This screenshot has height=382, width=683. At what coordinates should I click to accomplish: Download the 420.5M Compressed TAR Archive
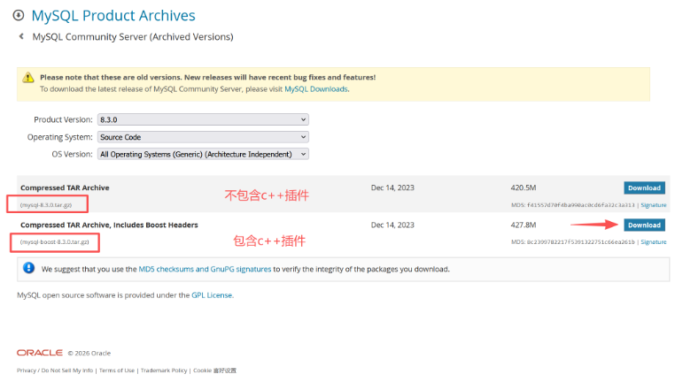pyautogui.click(x=644, y=187)
